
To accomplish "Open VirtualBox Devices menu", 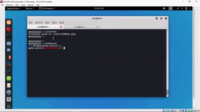I will 31,5.
